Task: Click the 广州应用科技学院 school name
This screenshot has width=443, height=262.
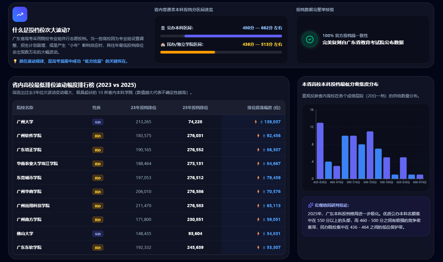Action: pyautogui.click(x=33, y=206)
